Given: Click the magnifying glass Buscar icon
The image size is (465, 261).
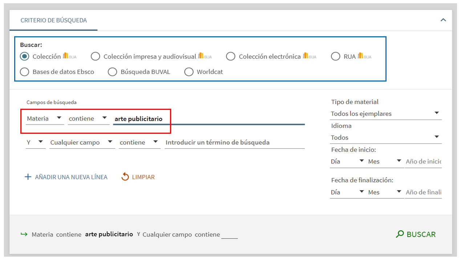Looking at the screenshot, I should [400, 234].
